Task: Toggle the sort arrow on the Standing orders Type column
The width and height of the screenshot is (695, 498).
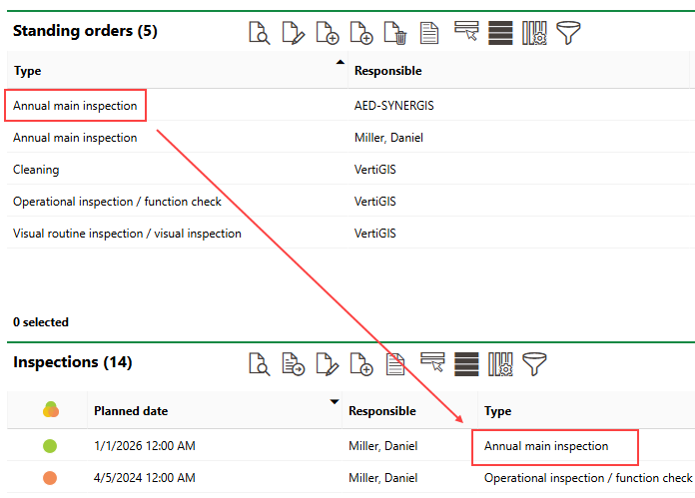Action: point(340,63)
